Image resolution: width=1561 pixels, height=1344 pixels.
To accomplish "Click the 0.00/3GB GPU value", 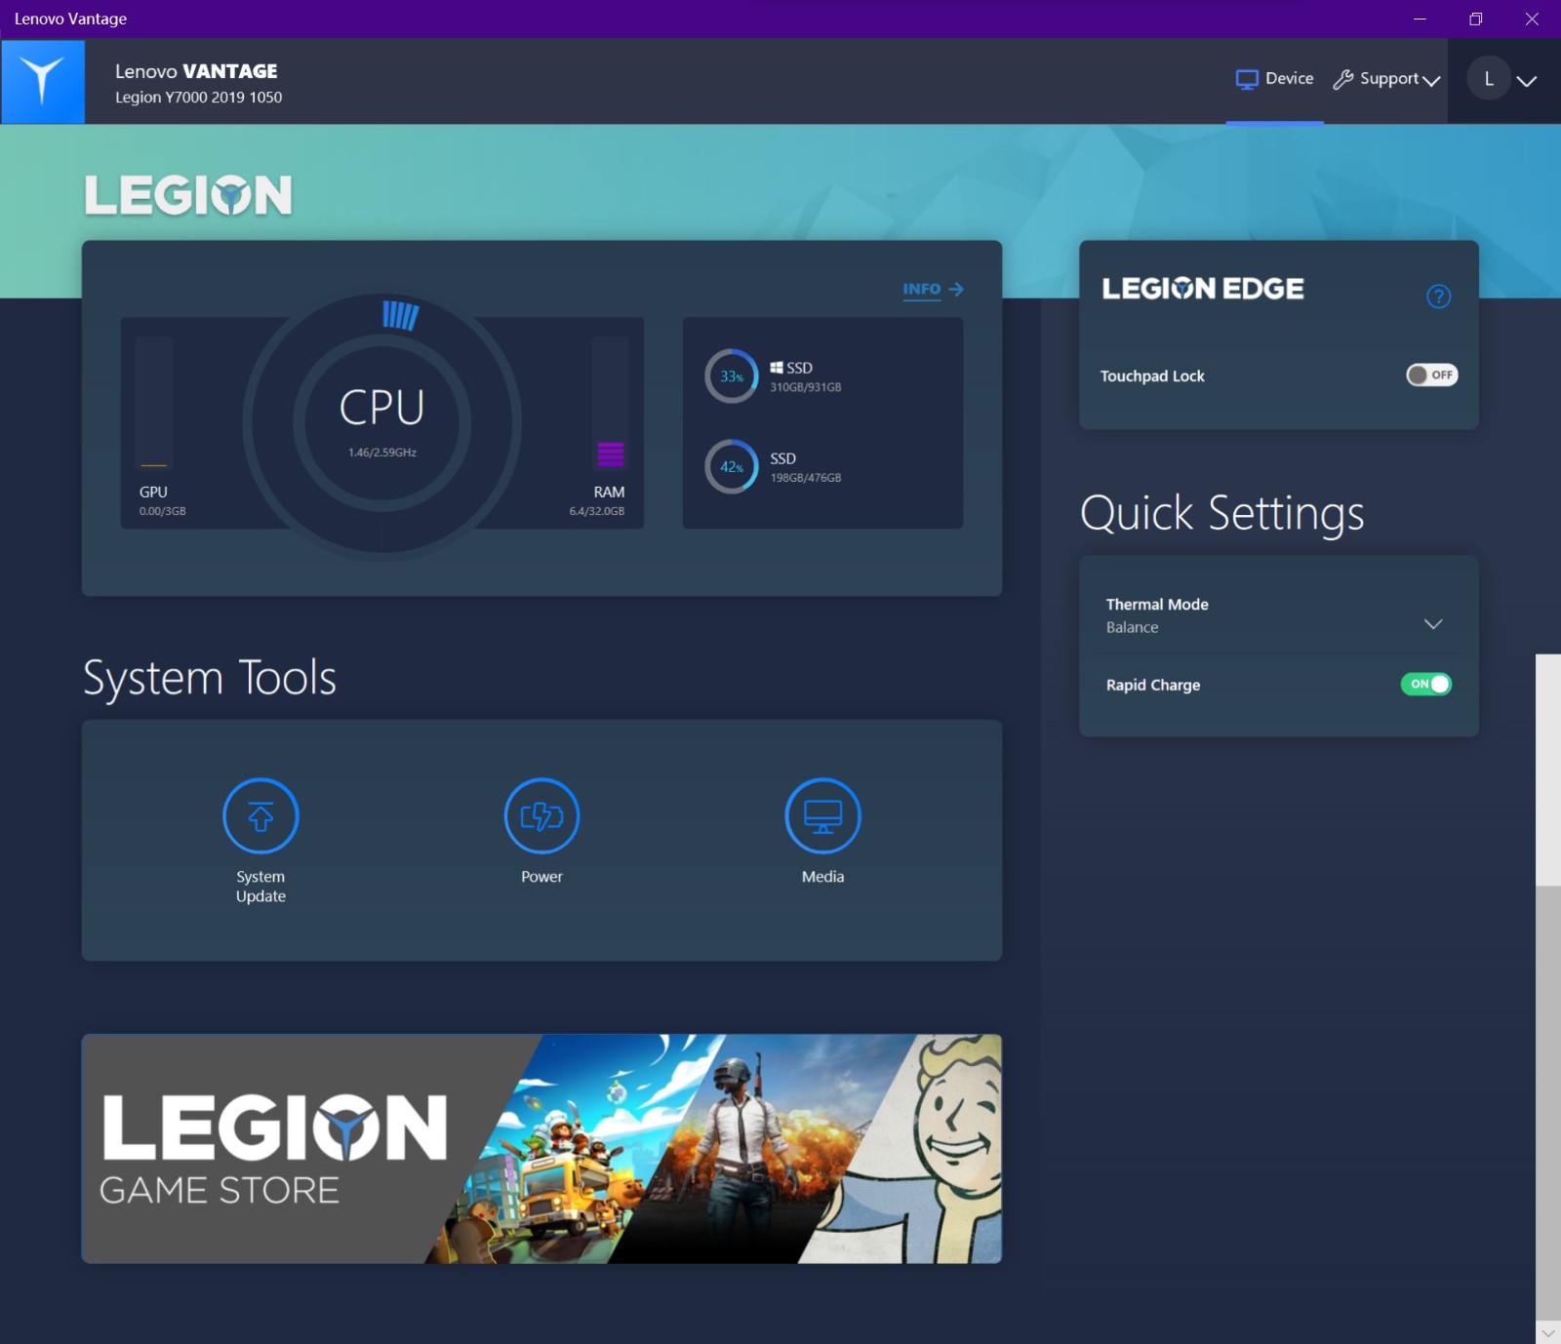I will point(162,511).
